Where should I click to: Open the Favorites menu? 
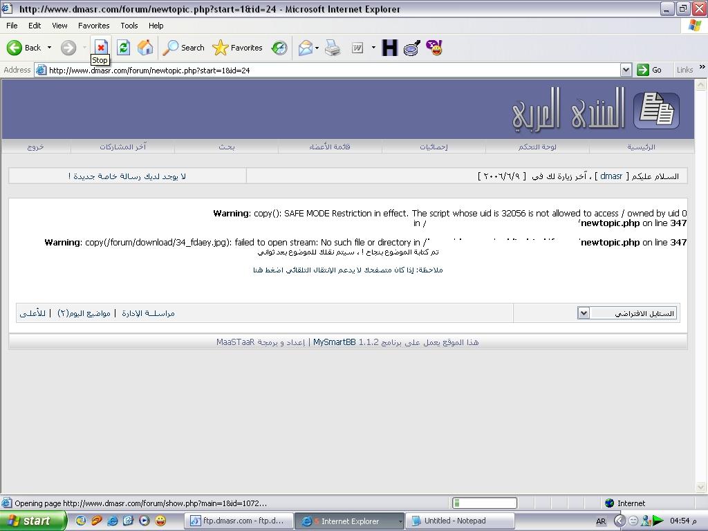click(x=93, y=26)
